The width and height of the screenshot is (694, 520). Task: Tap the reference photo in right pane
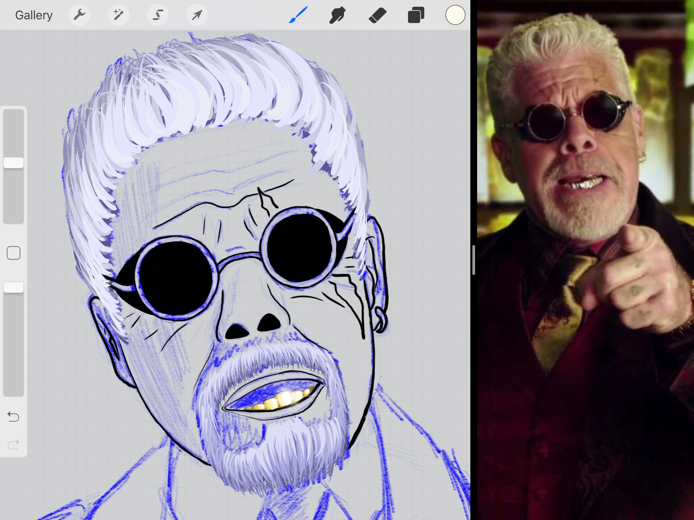point(586,260)
